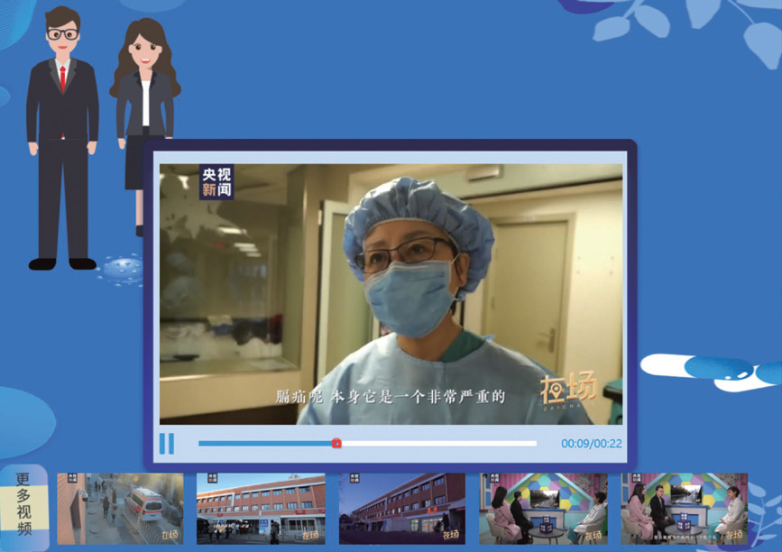Click the small virus icon beside cartoon man
The height and width of the screenshot is (552, 782).
pyautogui.click(x=121, y=269)
